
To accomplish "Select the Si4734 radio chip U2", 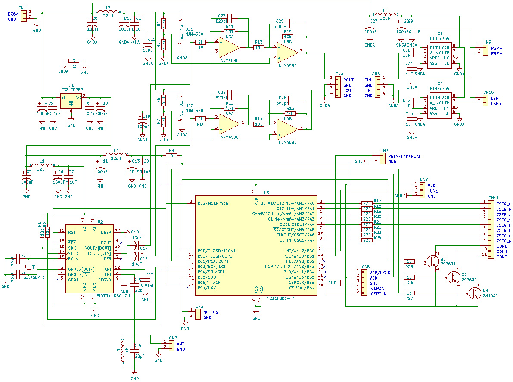I will click(90, 258).
